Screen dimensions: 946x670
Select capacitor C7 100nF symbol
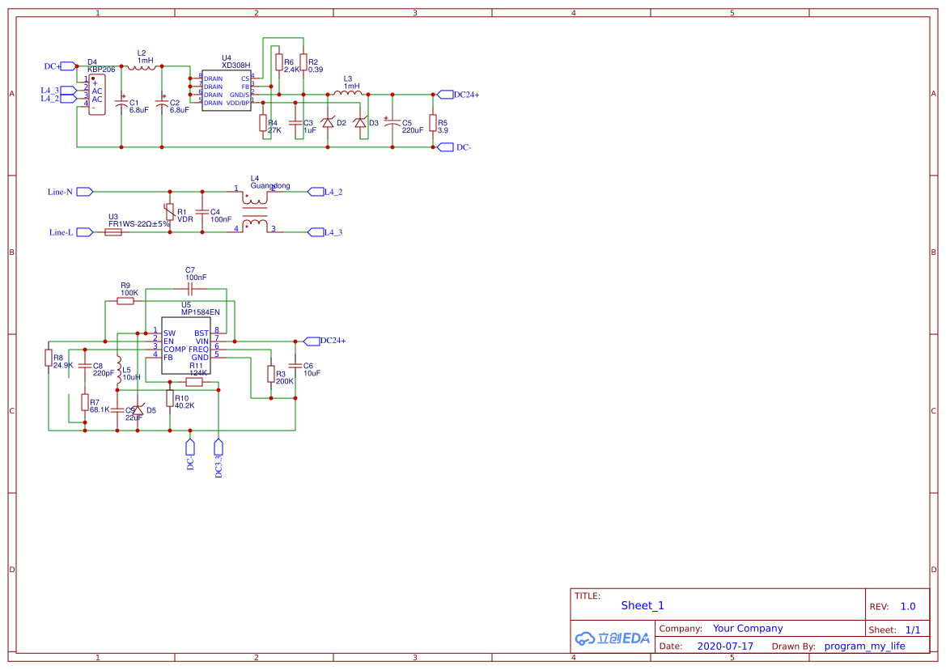(x=190, y=289)
